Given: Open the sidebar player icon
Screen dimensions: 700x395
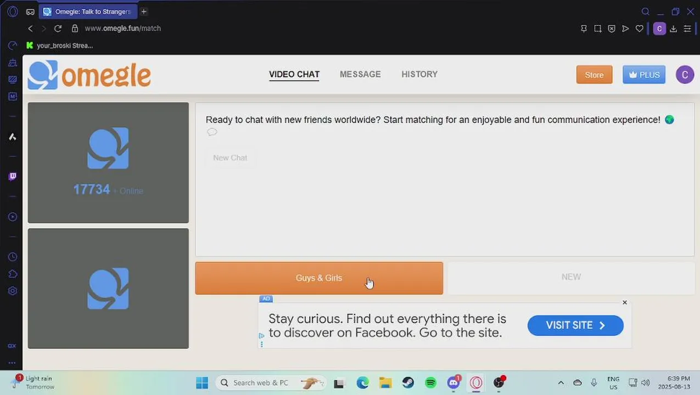Looking at the screenshot, I should click(13, 217).
